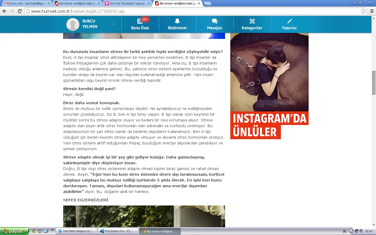
Task: Open Chrome hamburger menu
Action: [372, 11]
